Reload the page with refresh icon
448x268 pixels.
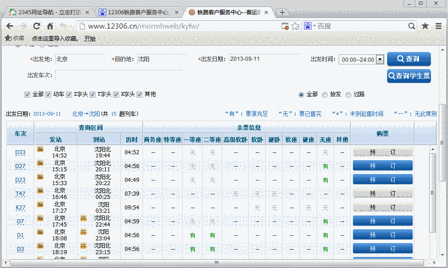[36, 26]
